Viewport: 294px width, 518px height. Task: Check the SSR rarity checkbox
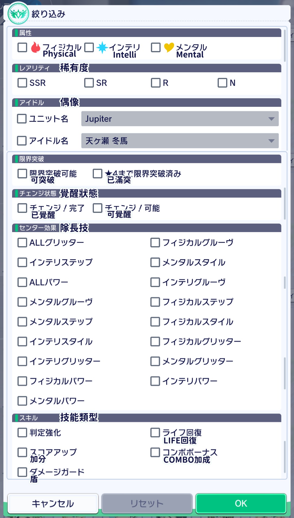22,83
